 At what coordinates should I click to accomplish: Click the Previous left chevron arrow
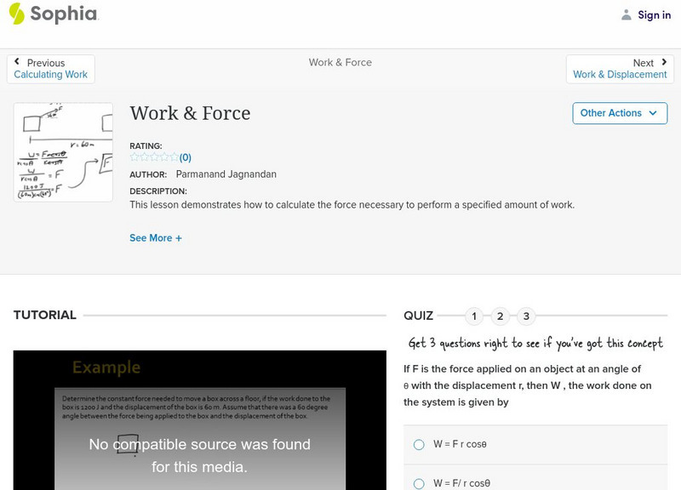click(x=17, y=61)
